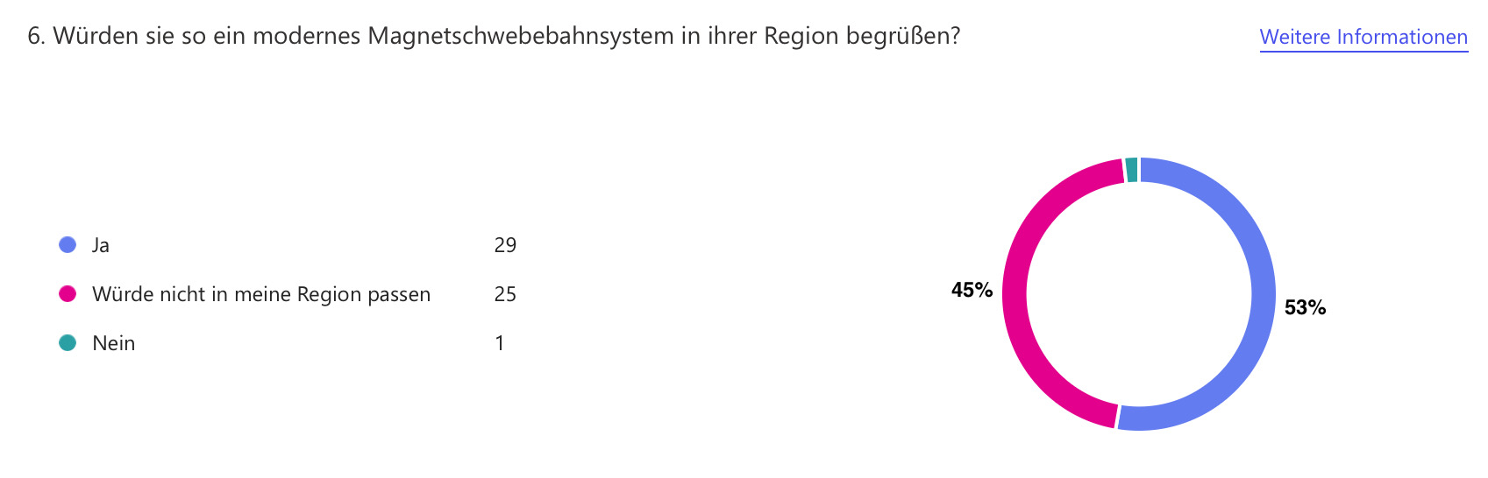
Task: Click the count 29 for Ja
Action: pyautogui.click(x=505, y=245)
